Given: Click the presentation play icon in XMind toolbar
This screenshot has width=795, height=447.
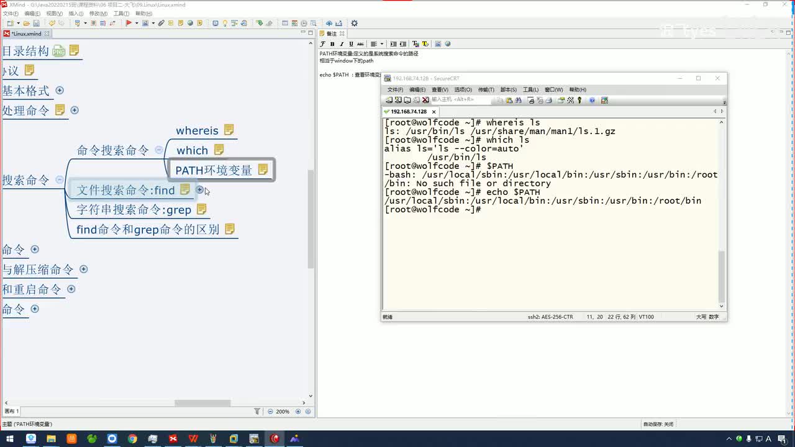Looking at the screenshot, I should [x=129, y=24].
